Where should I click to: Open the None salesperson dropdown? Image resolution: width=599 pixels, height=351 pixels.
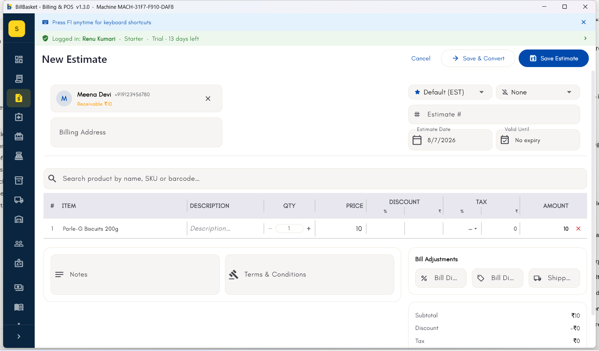[538, 92]
